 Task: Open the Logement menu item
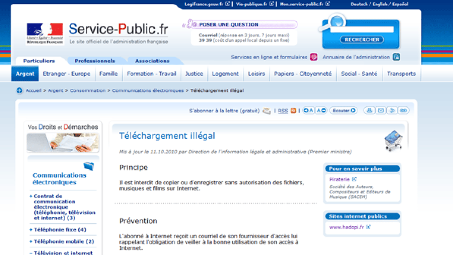[225, 74]
